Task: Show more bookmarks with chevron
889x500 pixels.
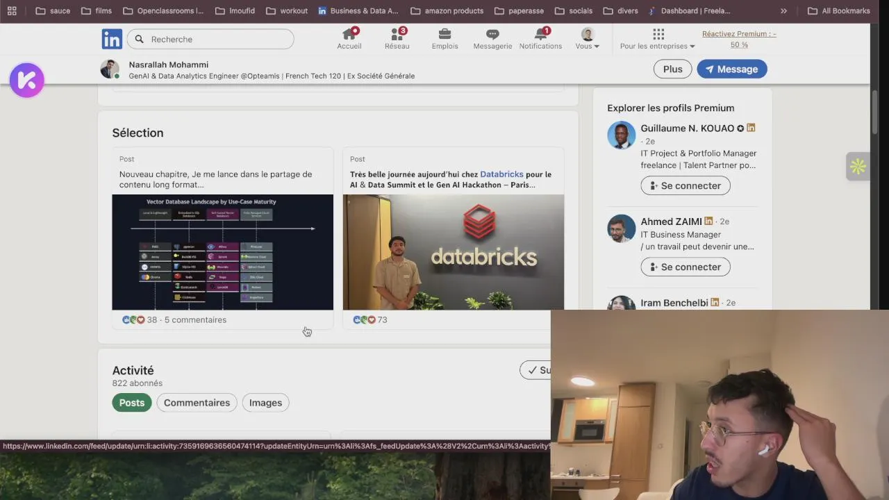Action: (x=783, y=11)
